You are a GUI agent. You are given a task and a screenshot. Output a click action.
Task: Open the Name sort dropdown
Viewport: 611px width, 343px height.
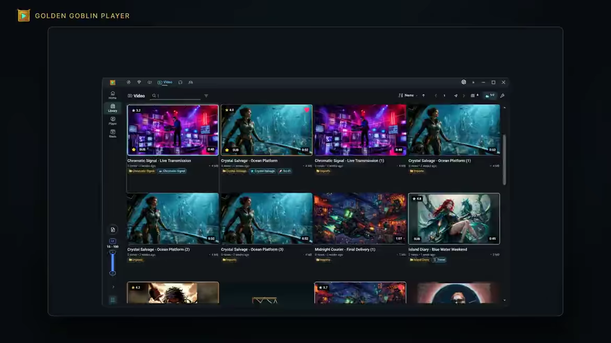(x=407, y=95)
